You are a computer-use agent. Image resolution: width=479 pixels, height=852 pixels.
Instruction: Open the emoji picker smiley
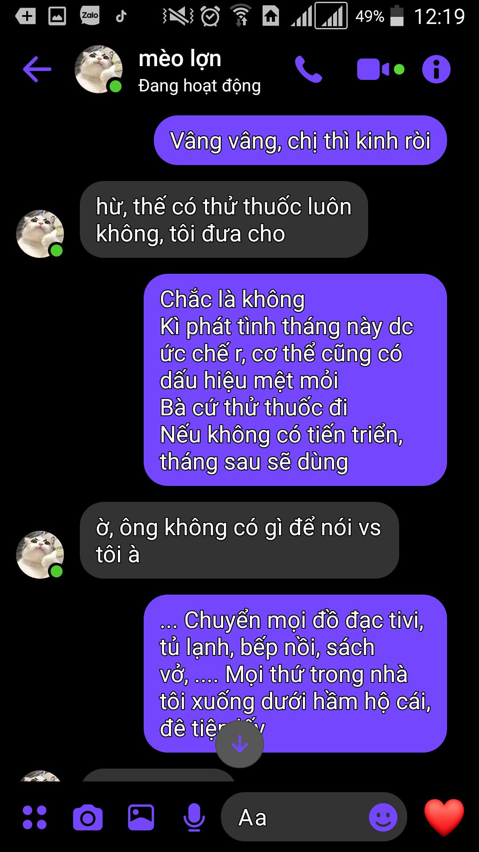coord(383,817)
